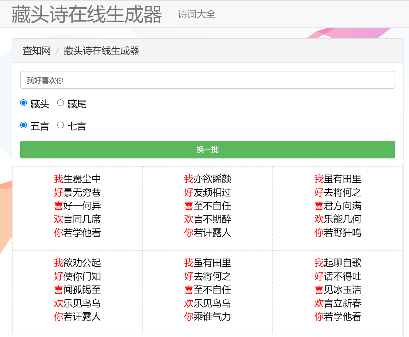Click the verse 欢言不期醉

[x=207, y=219]
